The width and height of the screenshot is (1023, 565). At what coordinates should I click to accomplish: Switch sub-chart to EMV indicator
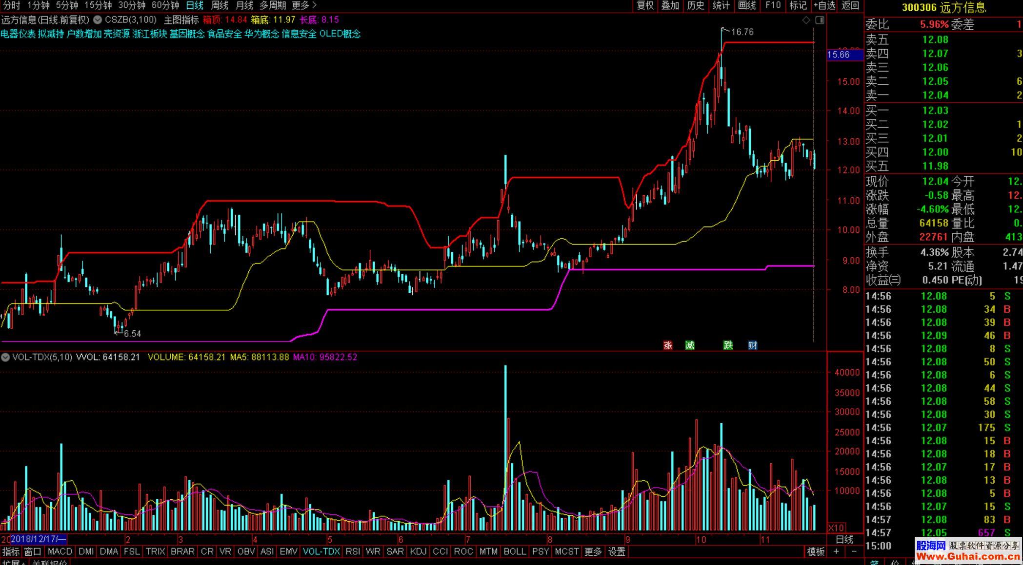click(x=288, y=551)
